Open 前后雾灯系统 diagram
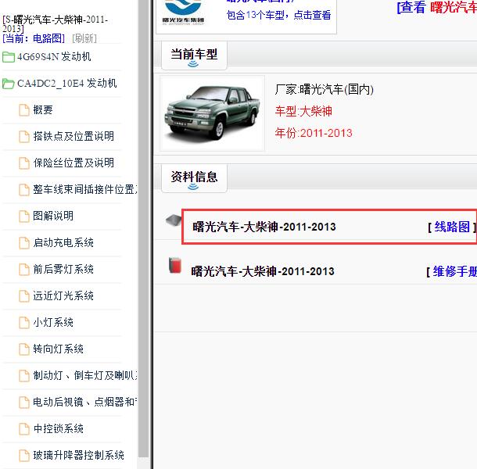The width and height of the screenshot is (477, 469). pos(63,269)
